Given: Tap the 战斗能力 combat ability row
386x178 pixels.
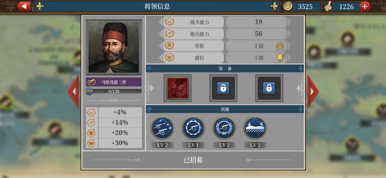Looking at the screenshot, I should [x=225, y=22].
